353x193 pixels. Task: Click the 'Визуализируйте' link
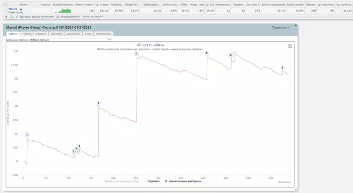pyautogui.click(x=70, y=17)
